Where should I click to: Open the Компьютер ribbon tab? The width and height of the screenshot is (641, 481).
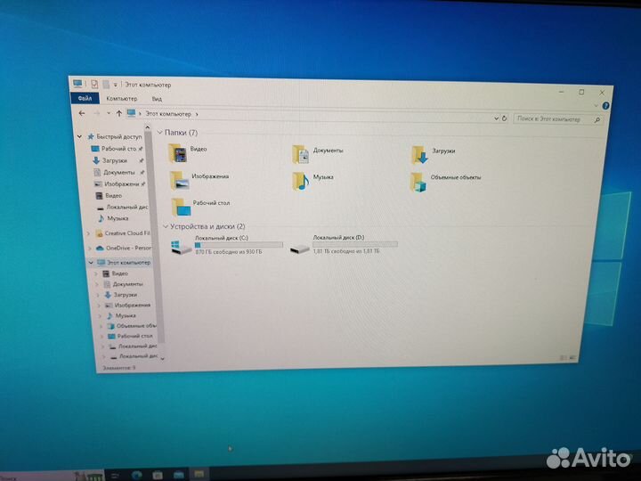pos(122,99)
